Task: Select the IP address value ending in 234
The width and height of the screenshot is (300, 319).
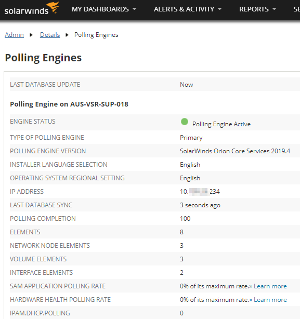Action: [x=200, y=191]
